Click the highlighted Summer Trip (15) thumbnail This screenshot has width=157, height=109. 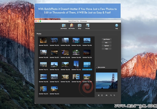[x=87, y=65]
